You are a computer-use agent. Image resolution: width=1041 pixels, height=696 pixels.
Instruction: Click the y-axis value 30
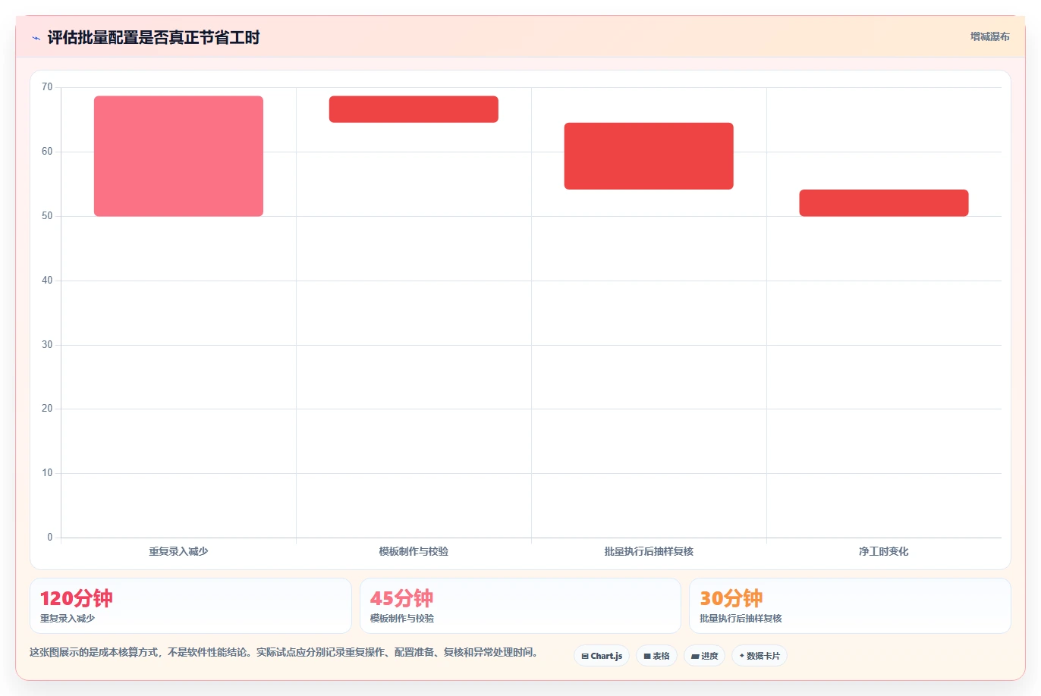(x=47, y=345)
